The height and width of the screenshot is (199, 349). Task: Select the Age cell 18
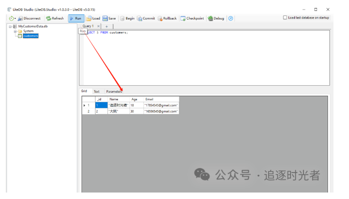pos(136,105)
